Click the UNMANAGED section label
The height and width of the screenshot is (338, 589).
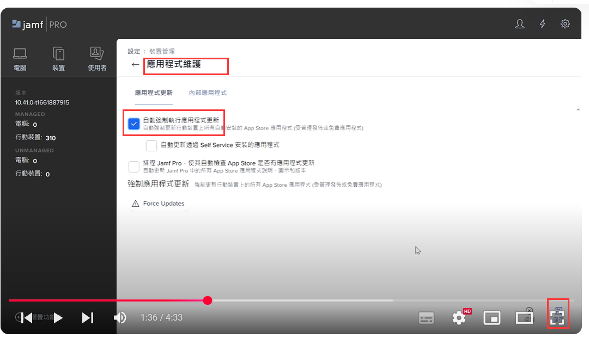[34, 150]
